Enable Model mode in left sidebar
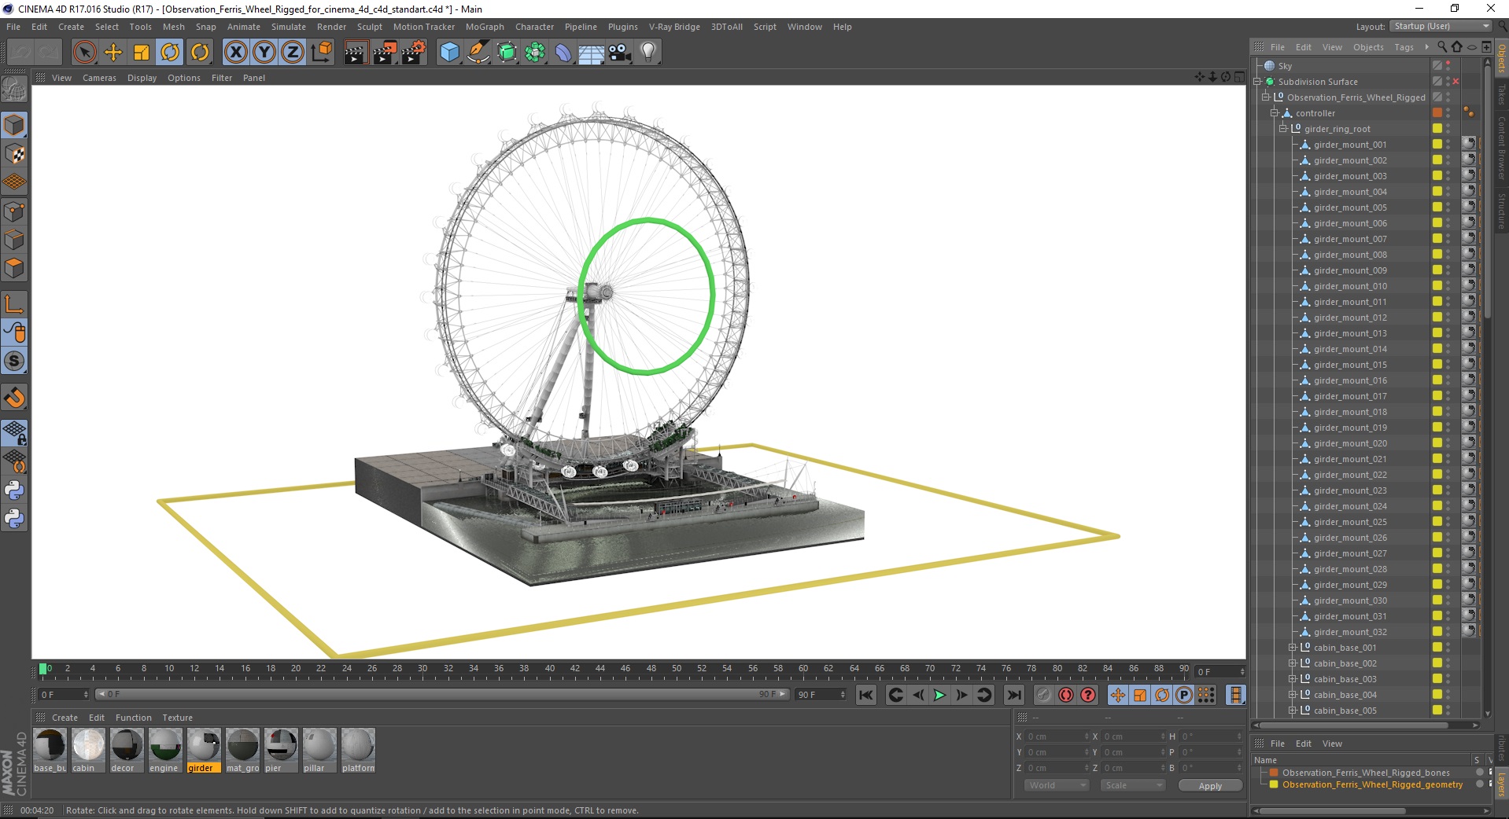Viewport: 1509px width, 819px height. coord(14,125)
